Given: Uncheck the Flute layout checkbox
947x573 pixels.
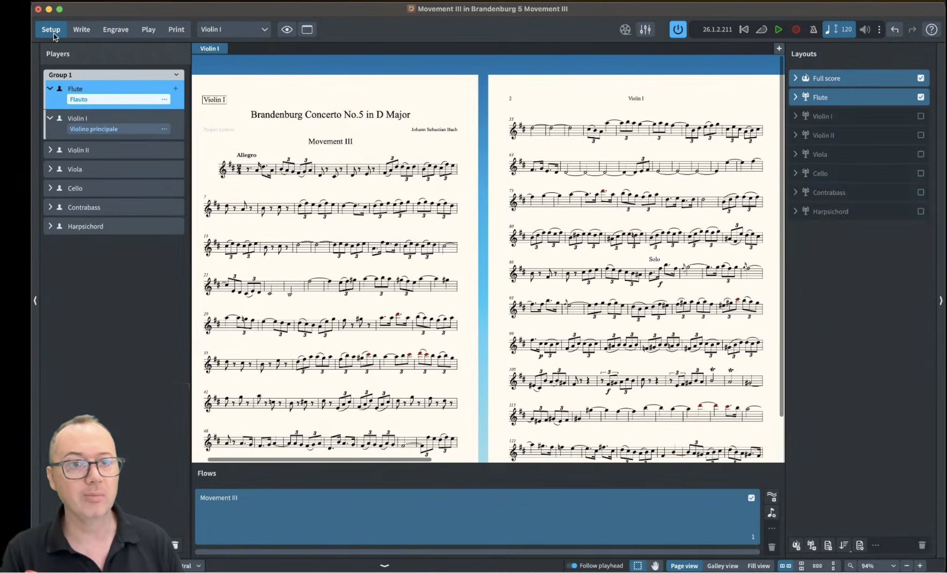Looking at the screenshot, I should coord(920,97).
